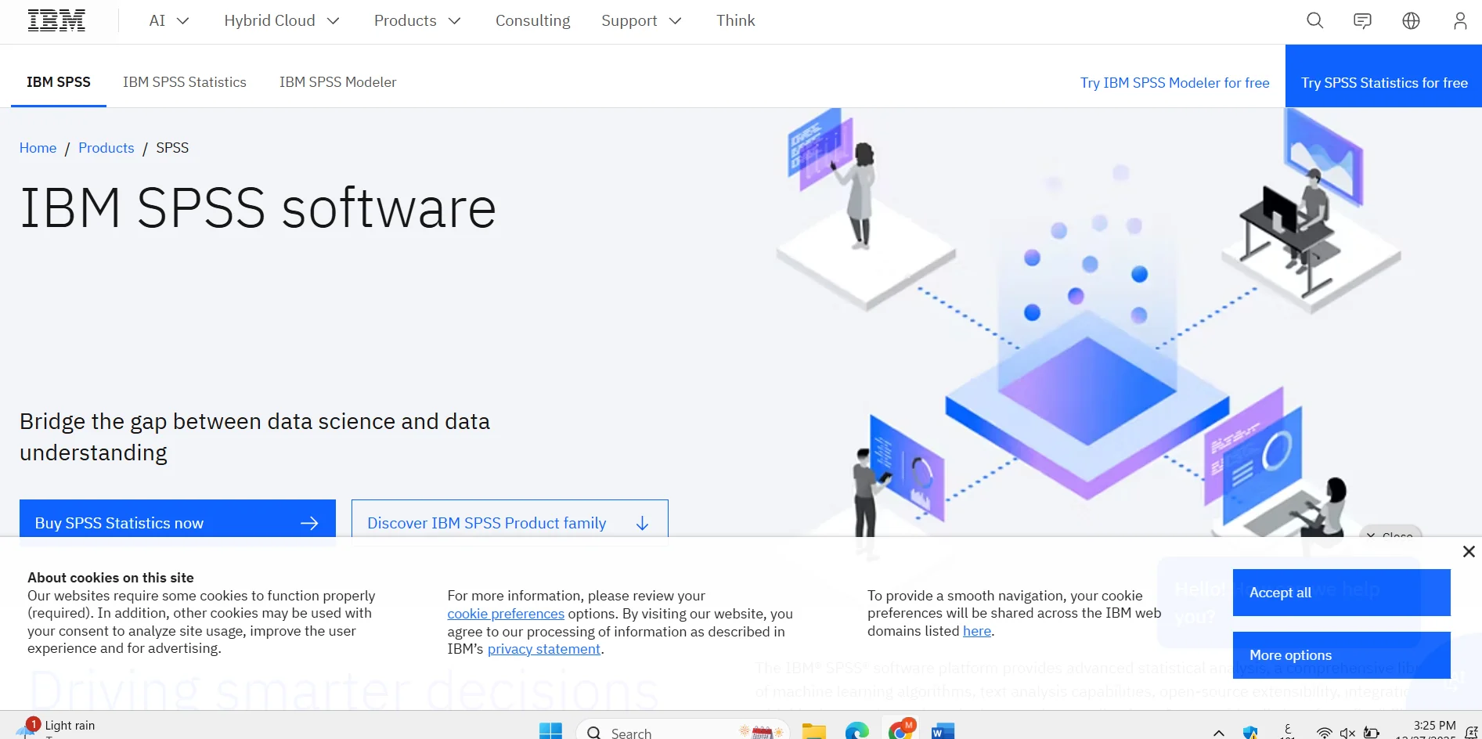Viewport: 1482px width, 739px height.
Task: Open File Explorer from taskbar
Action: click(x=814, y=731)
